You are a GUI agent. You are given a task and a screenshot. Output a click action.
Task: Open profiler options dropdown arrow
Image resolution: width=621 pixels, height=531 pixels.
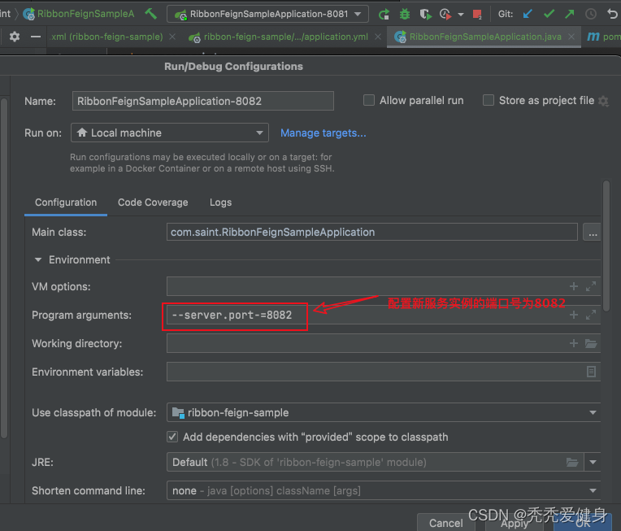pos(461,15)
